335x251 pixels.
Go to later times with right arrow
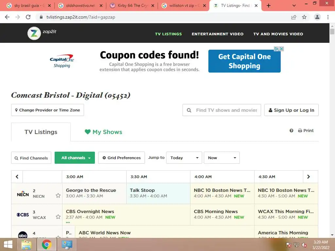(x=309, y=177)
